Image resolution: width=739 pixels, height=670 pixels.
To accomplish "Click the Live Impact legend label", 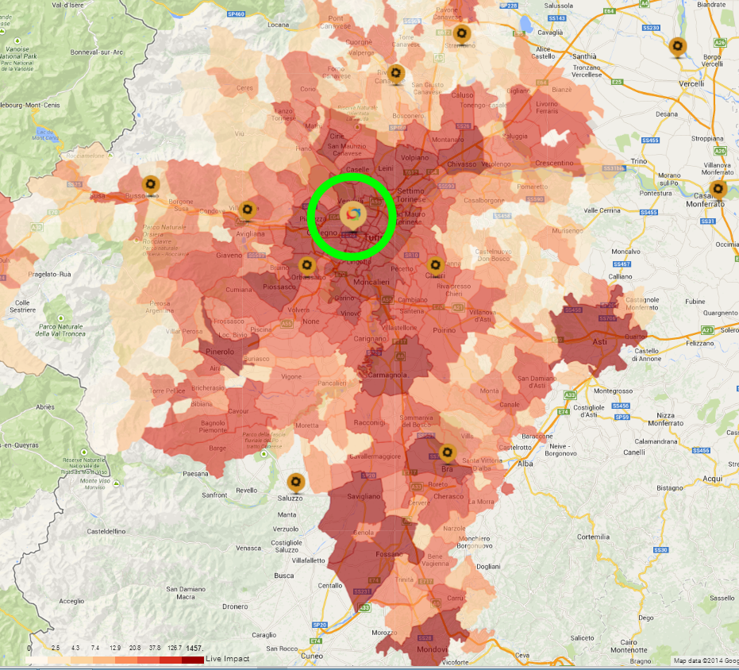I will pos(228,659).
